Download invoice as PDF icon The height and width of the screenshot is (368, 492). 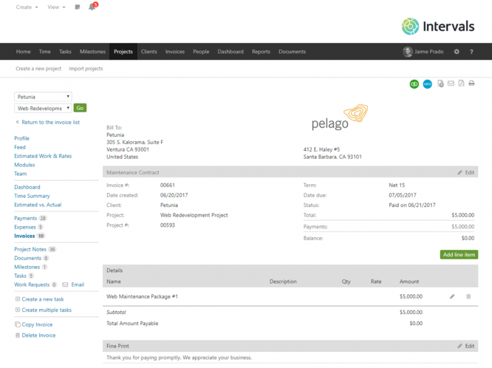pyautogui.click(x=461, y=84)
